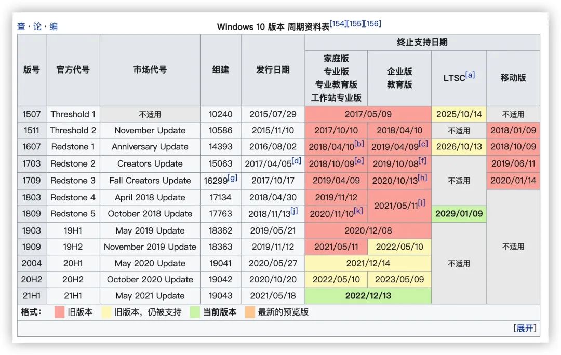Click the 查 view link
561x355 pixels.
(21, 26)
